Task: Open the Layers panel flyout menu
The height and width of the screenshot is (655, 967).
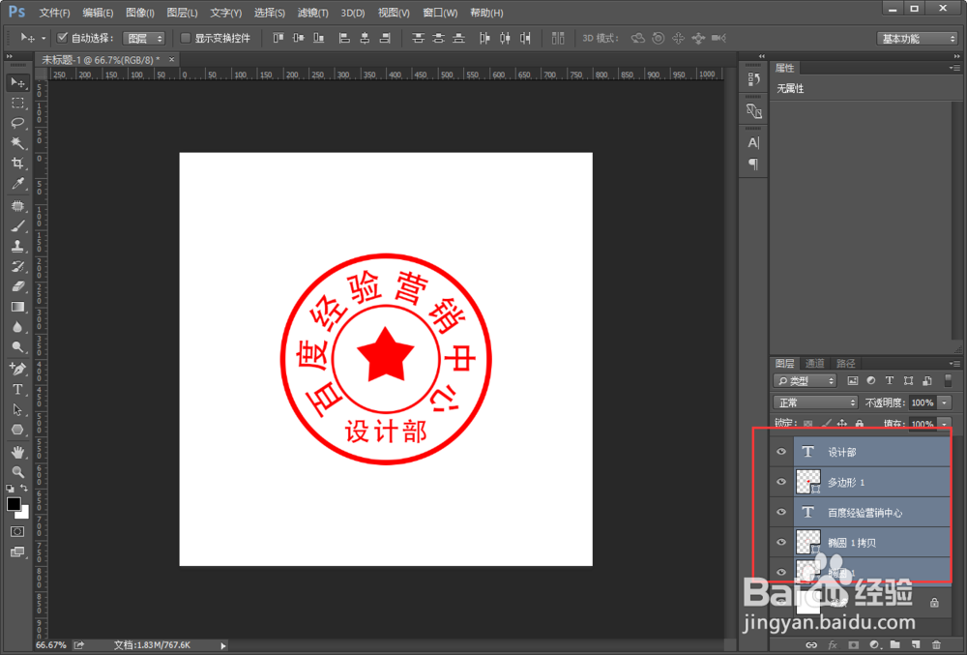Action: coord(954,363)
